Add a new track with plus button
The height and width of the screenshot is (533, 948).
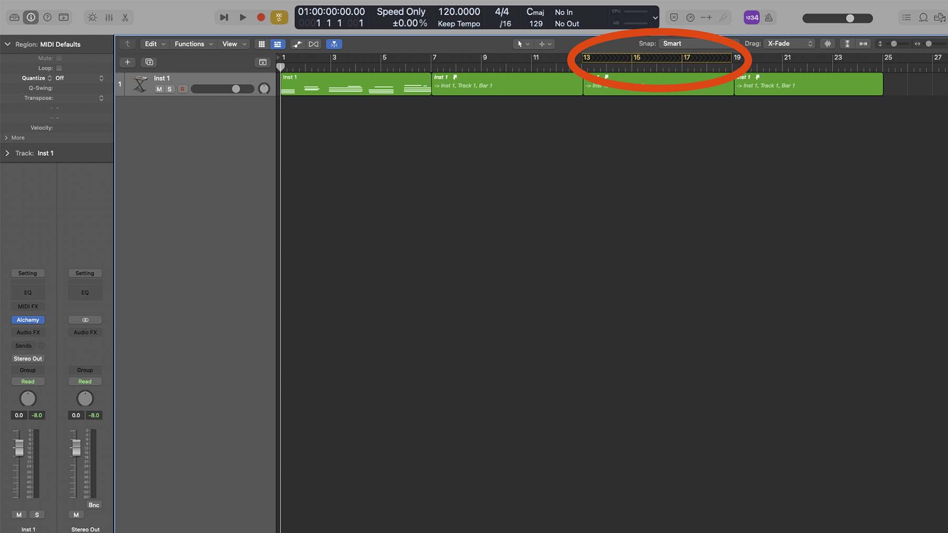tap(127, 62)
